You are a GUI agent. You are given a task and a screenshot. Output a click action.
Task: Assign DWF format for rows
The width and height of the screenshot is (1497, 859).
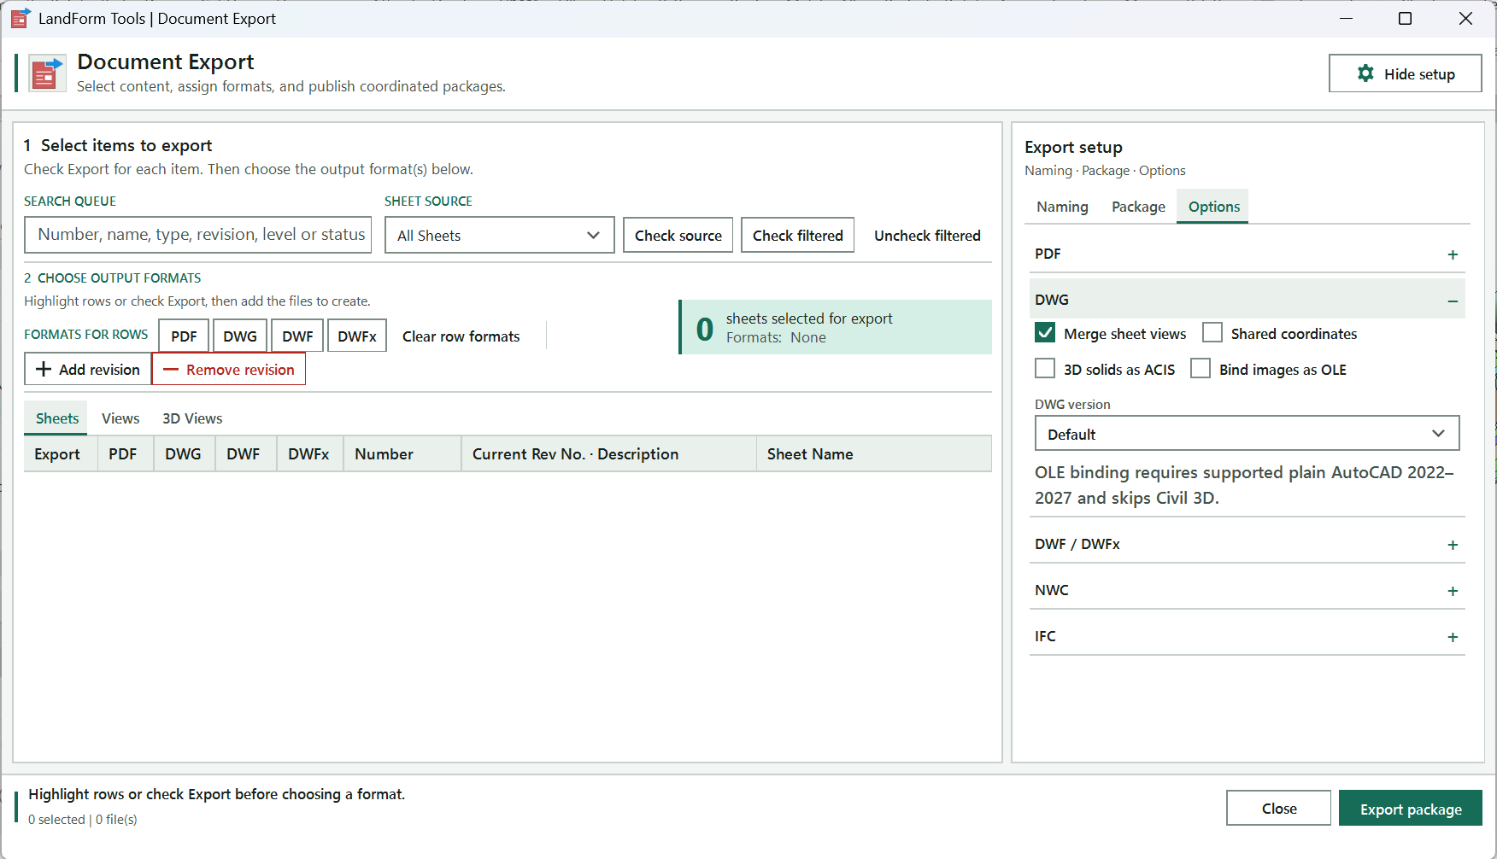click(297, 336)
